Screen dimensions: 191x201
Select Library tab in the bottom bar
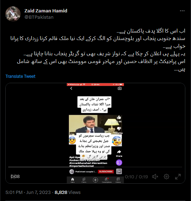(118, 180)
